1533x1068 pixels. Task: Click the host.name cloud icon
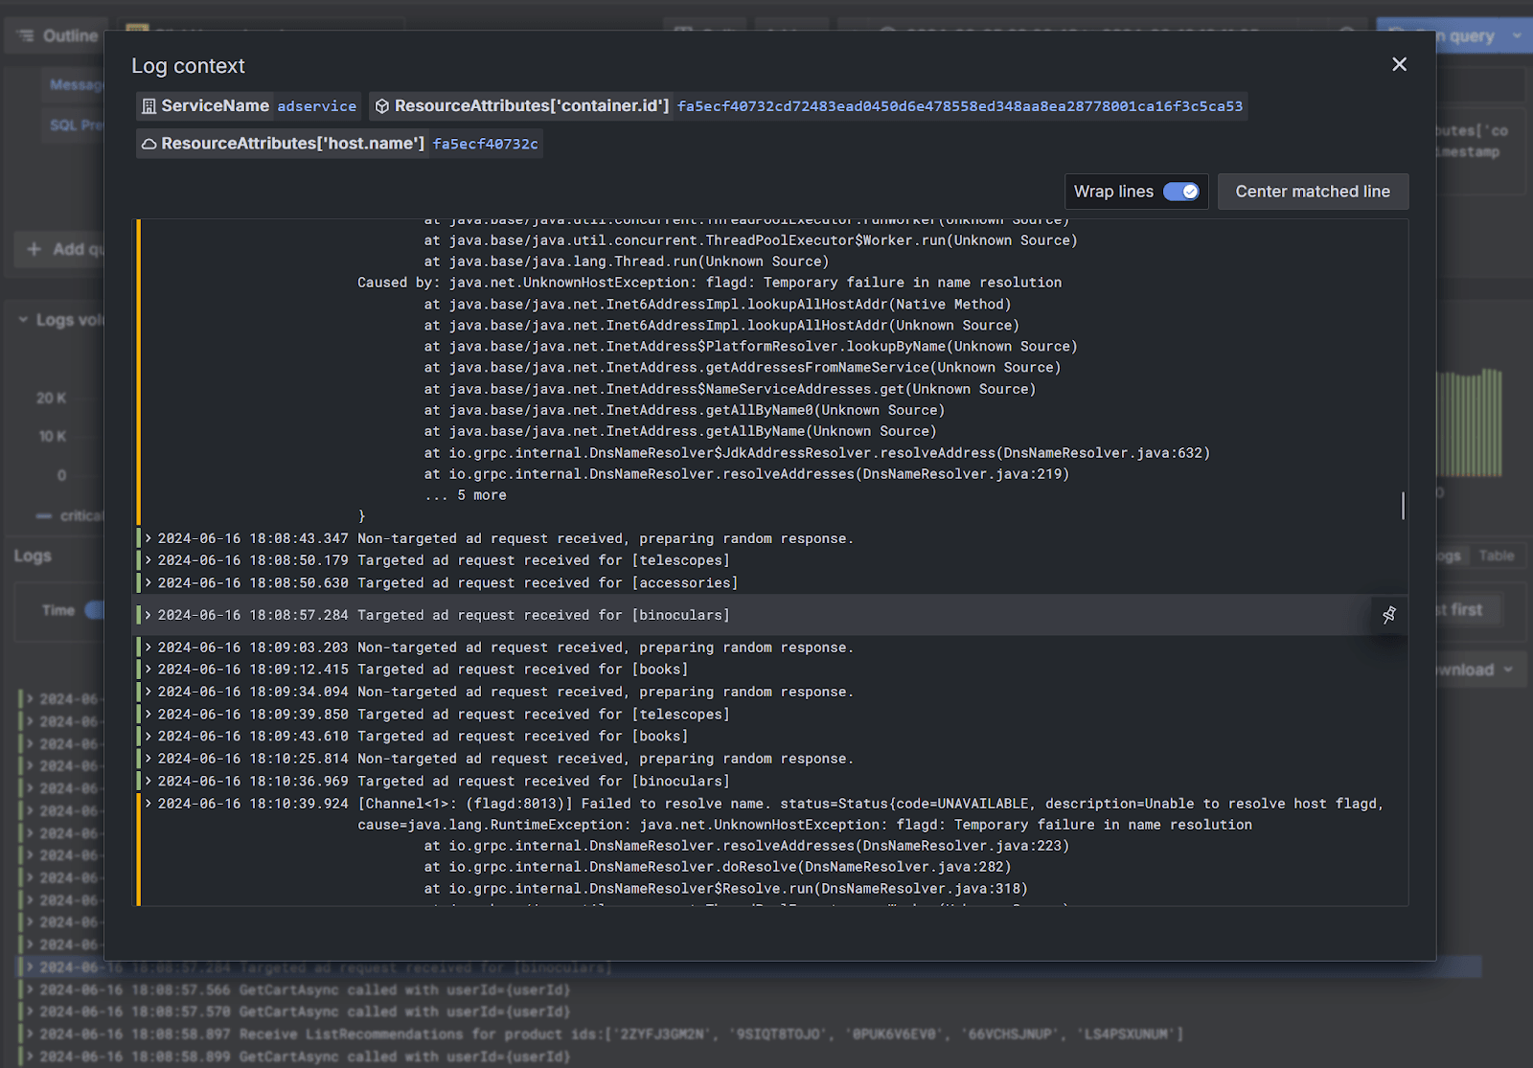(x=149, y=144)
